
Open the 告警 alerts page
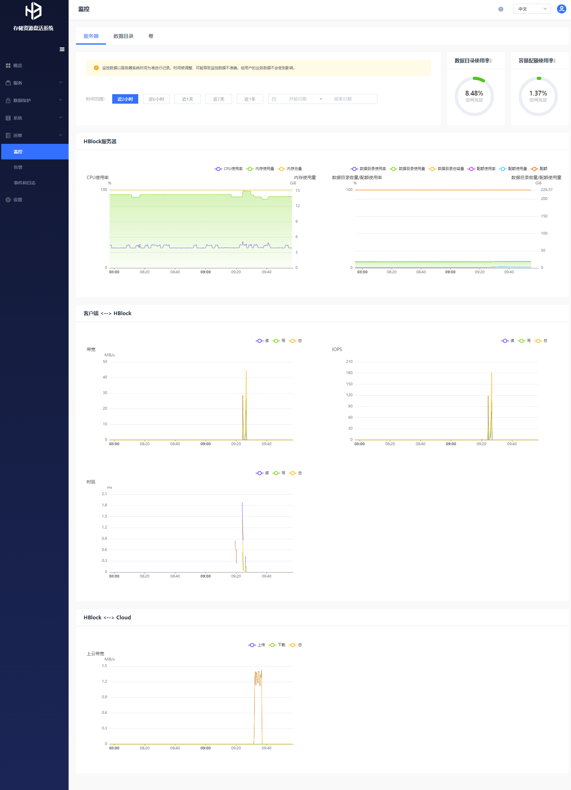pyautogui.click(x=18, y=167)
